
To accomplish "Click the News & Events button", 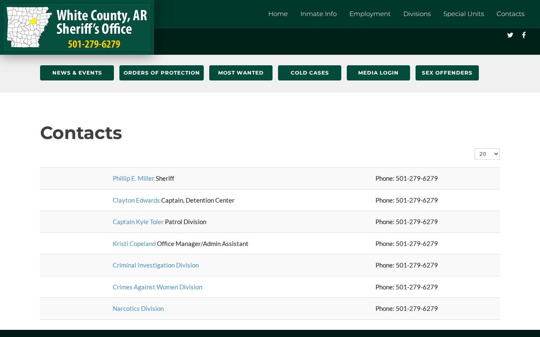I will 77,73.
